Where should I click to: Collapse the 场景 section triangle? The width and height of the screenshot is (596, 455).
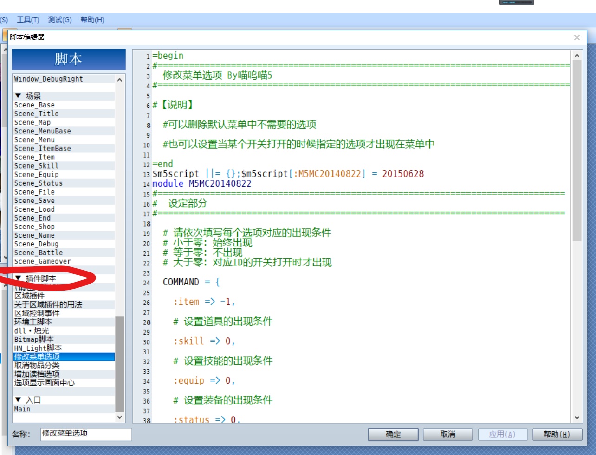[18, 95]
